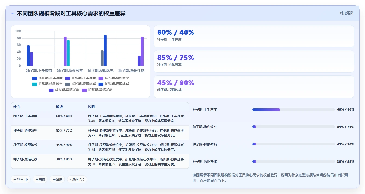
Task: Click the 数据 table column header
Action: [59, 107]
